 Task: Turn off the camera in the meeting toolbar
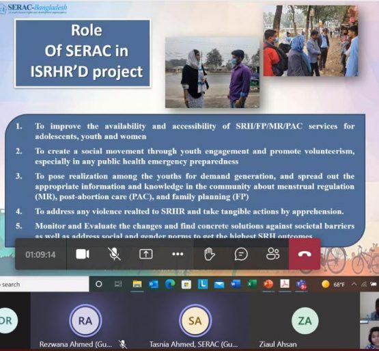click(83, 255)
